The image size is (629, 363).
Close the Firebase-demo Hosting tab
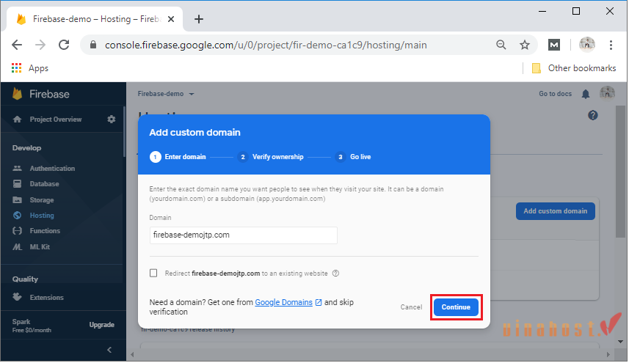[x=171, y=19]
